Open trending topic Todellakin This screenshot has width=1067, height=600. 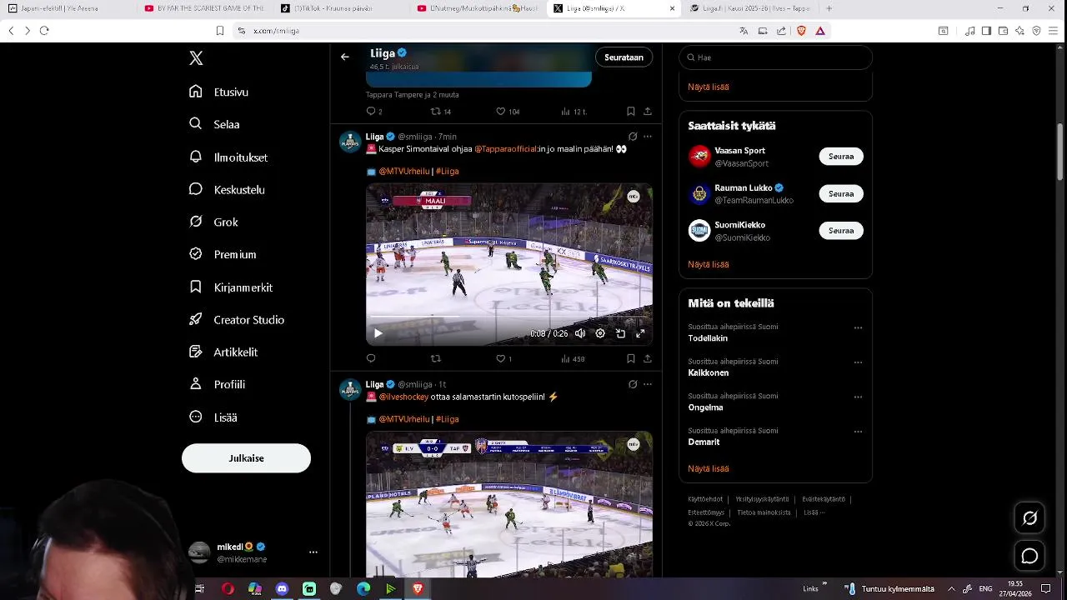[708, 338]
